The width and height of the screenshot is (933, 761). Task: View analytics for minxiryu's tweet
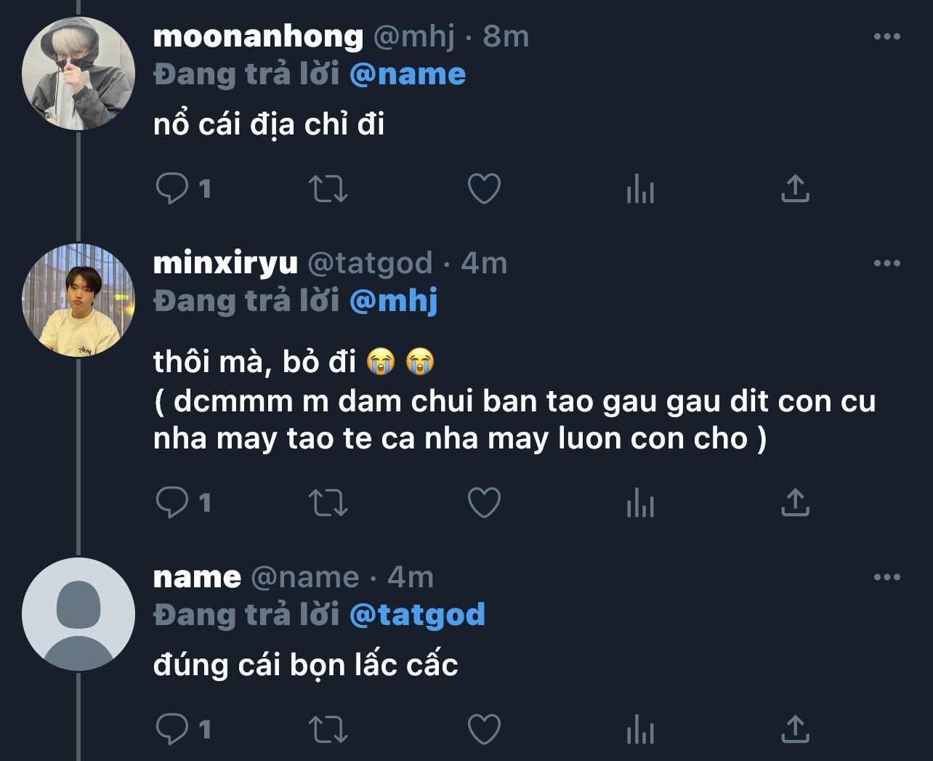[640, 502]
